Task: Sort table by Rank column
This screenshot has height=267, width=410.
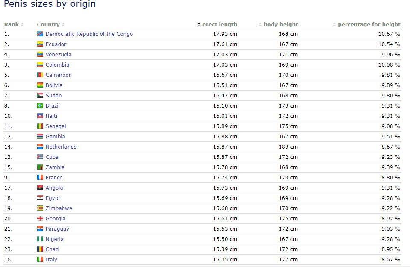Action: pyautogui.click(x=14, y=25)
